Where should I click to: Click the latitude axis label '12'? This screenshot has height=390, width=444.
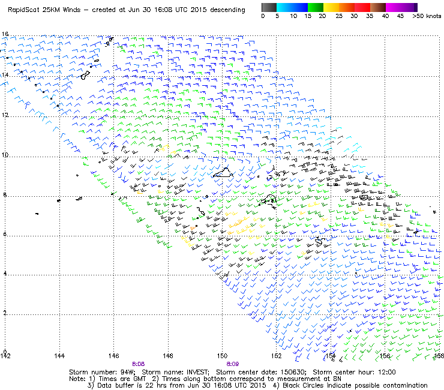point(5,115)
